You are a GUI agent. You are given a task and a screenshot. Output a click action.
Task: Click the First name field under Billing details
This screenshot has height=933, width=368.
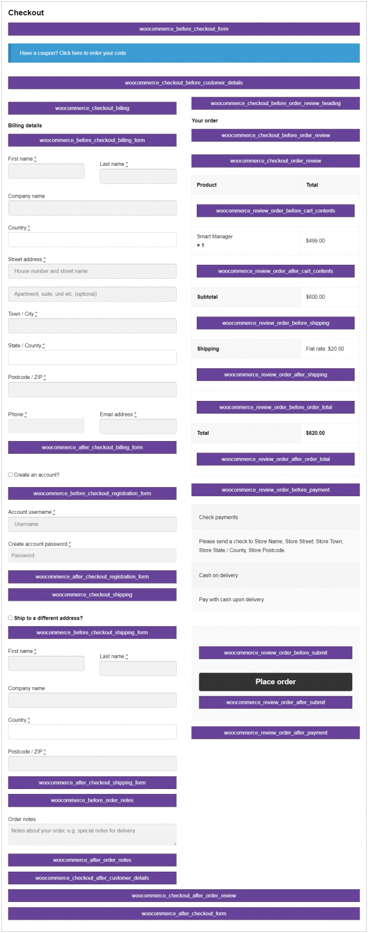pyautogui.click(x=46, y=171)
